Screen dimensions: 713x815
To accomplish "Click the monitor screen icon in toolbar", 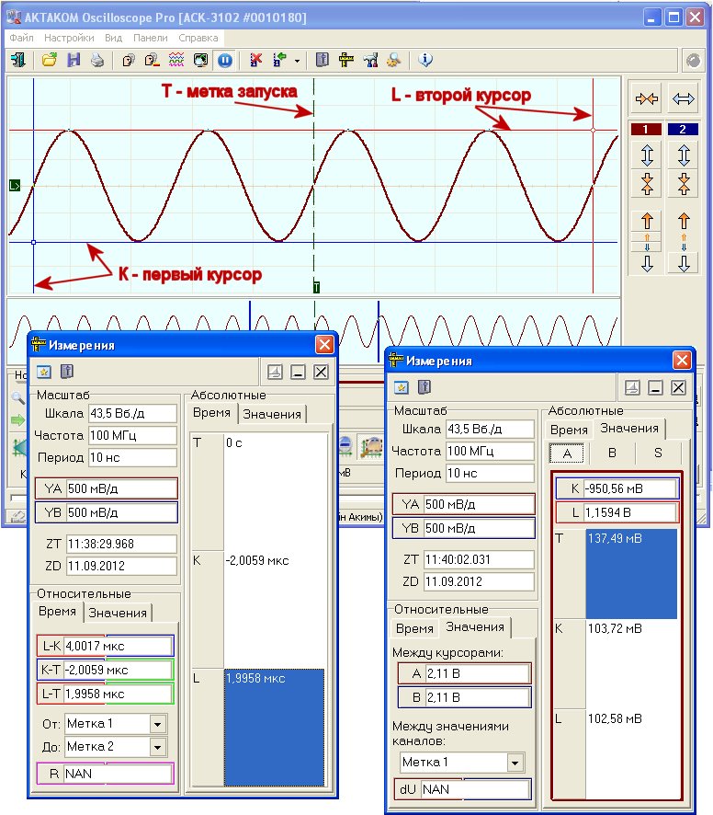I will coord(200,60).
